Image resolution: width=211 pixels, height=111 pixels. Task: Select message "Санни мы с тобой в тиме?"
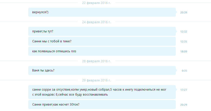click(102, 41)
